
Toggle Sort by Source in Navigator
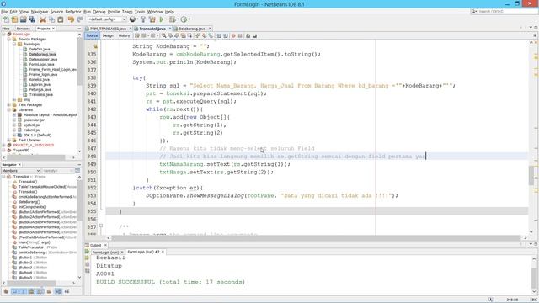coord(67,291)
